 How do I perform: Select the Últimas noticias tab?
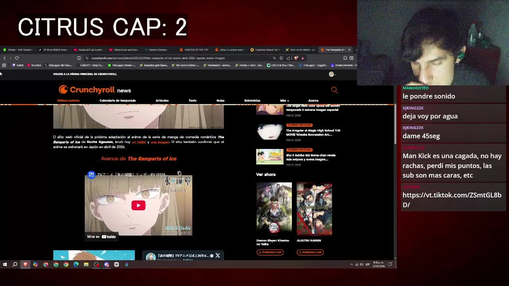pyautogui.click(x=68, y=100)
